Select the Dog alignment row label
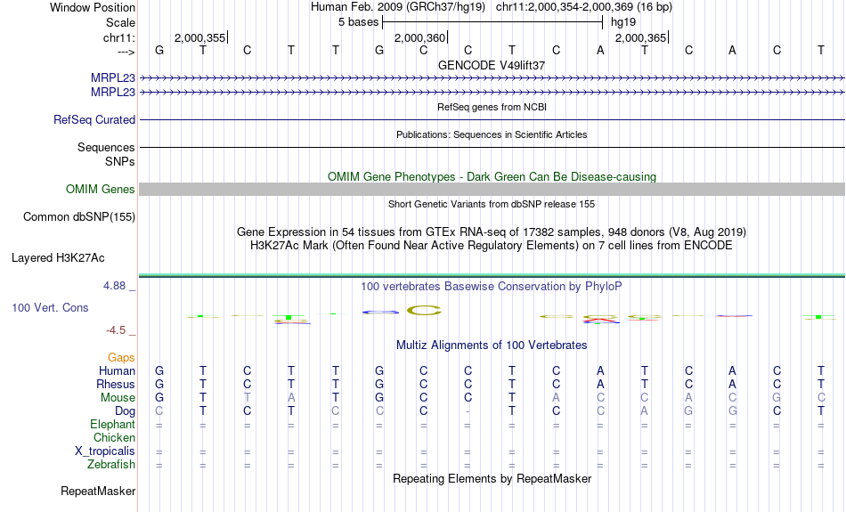 pos(126,411)
